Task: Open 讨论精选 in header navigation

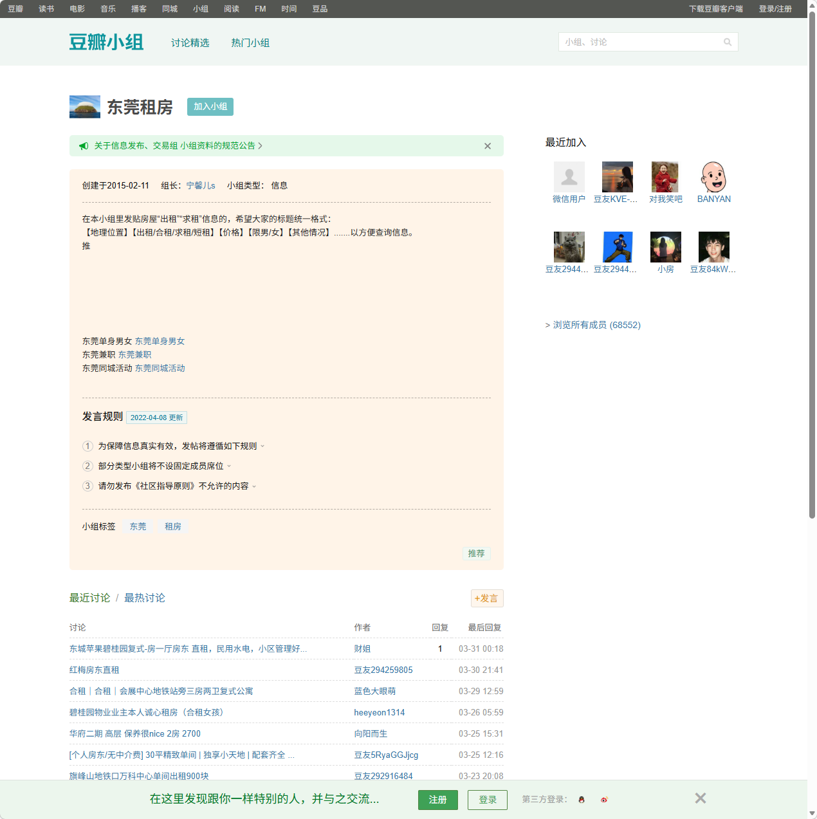Action: click(190, 43)
